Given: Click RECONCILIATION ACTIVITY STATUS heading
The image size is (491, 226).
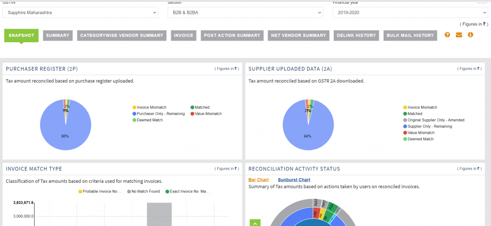Looking at the screenshot, I should click(x=294, y=169).
